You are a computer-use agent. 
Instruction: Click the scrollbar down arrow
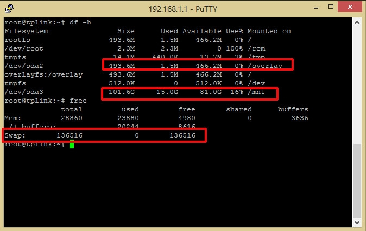tap(357, 223)
